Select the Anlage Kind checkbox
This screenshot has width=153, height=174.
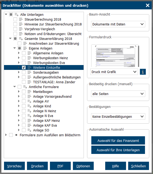24,106
